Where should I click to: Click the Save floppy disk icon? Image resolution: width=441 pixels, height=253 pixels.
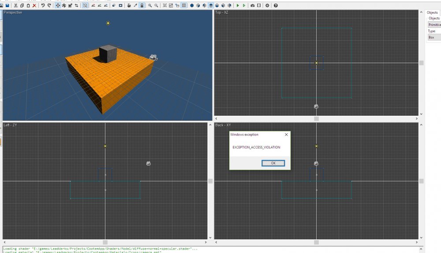click(7, 5)
